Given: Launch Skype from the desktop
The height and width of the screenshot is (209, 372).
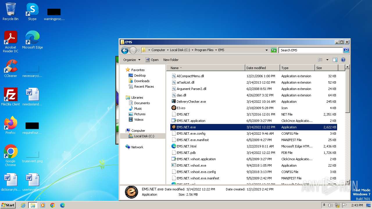Looking at the screenshot, I should (32, 12).
